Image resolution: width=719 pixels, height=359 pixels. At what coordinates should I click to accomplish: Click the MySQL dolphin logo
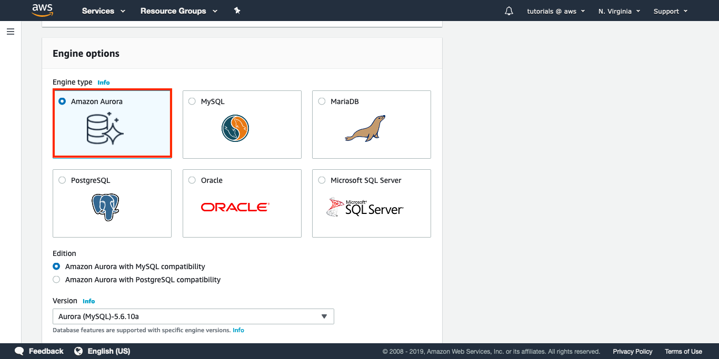pyautogui.click(x=235, y=128)
